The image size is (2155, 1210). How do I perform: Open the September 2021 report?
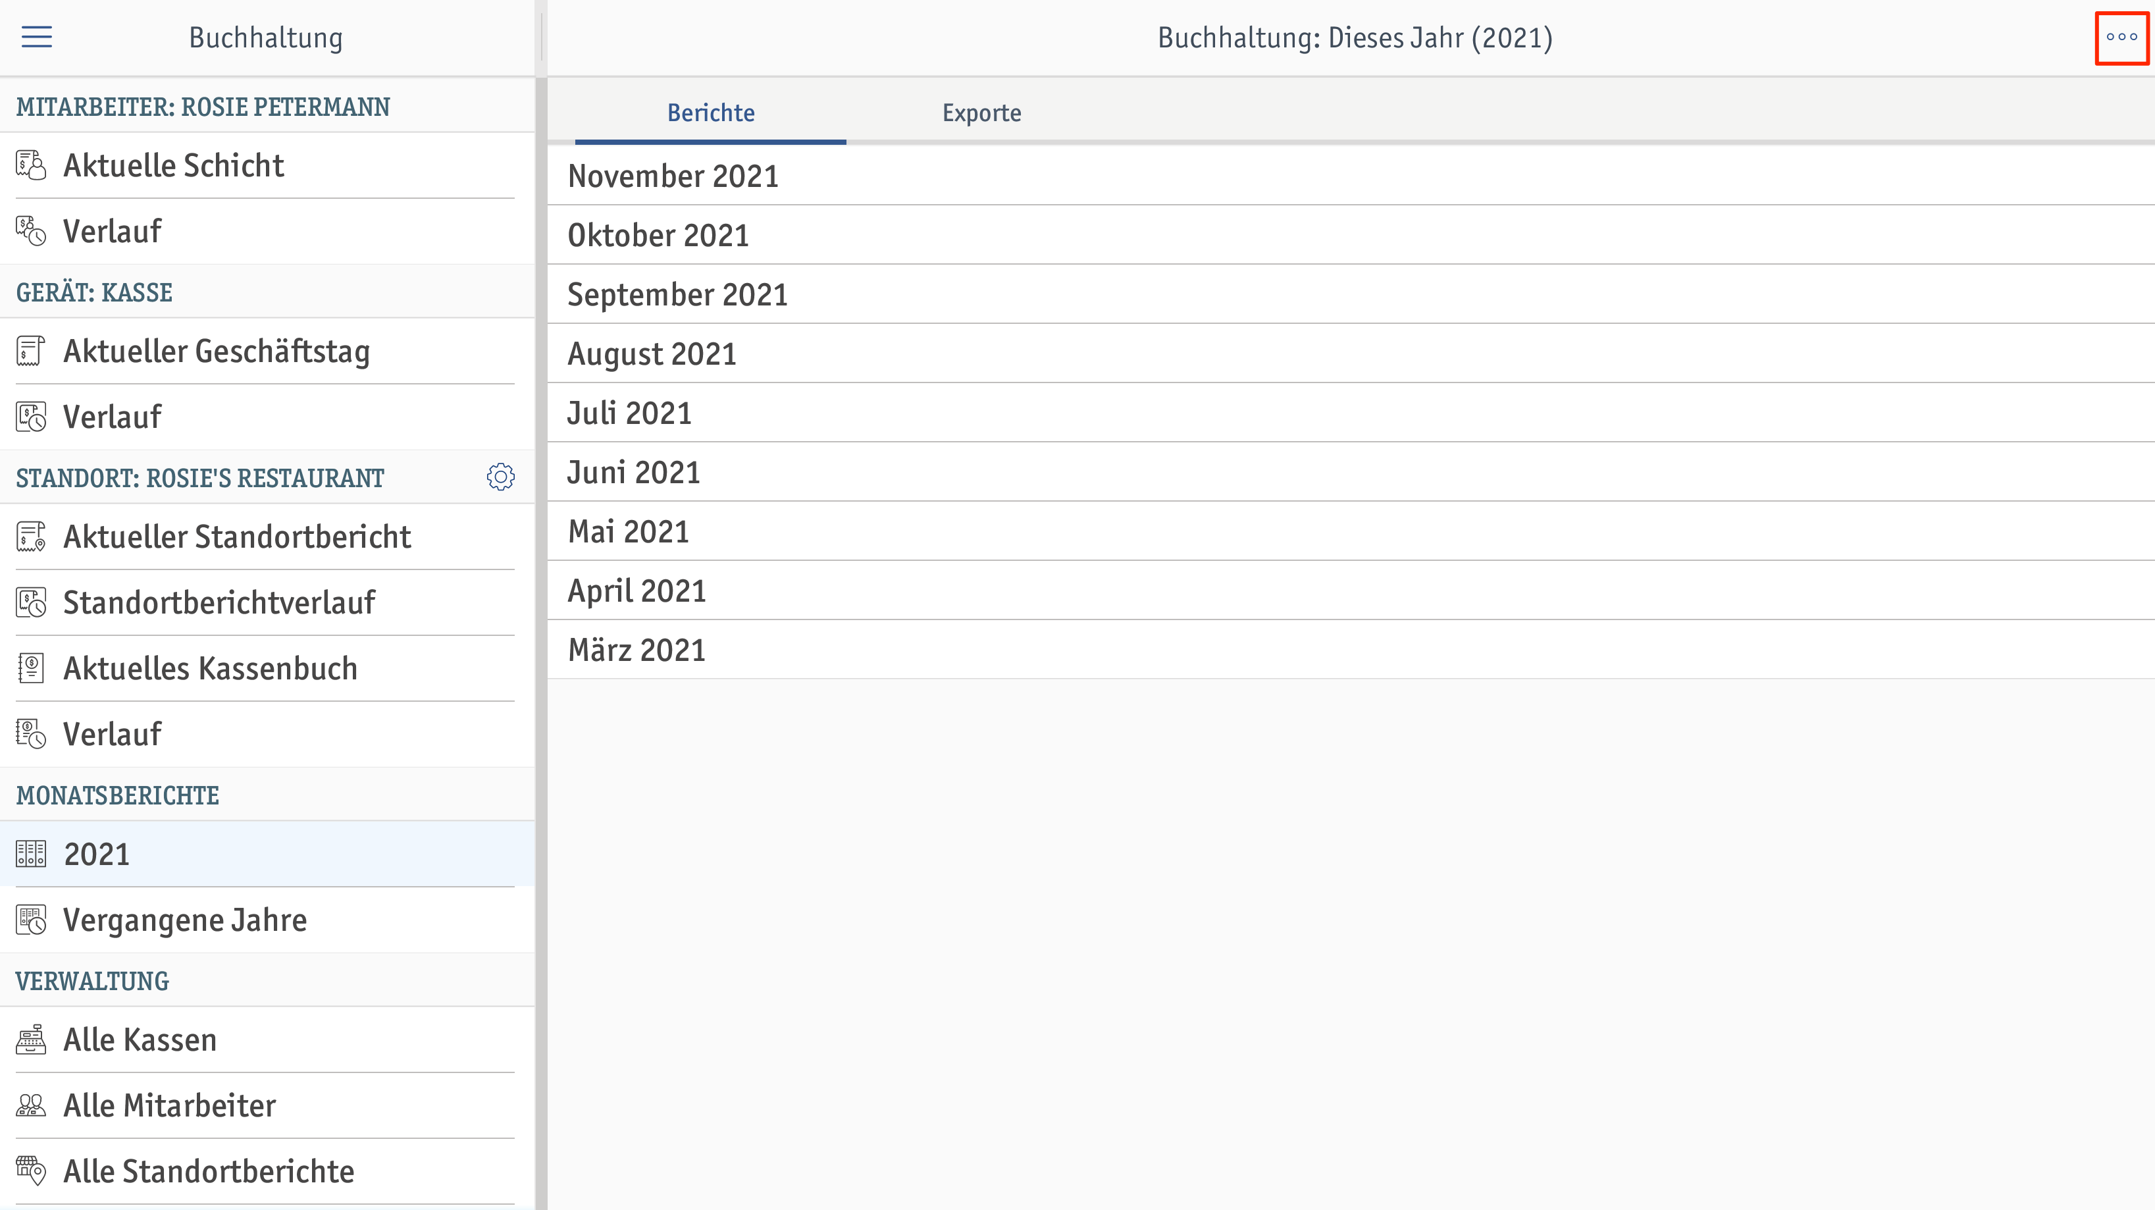(x=1351, y=294)
